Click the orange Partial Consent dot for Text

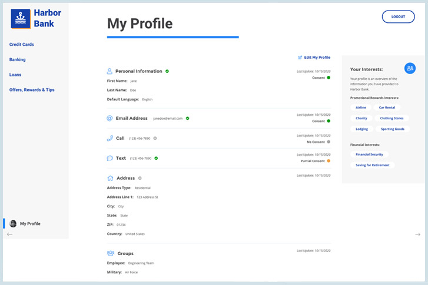coord(329,161)
